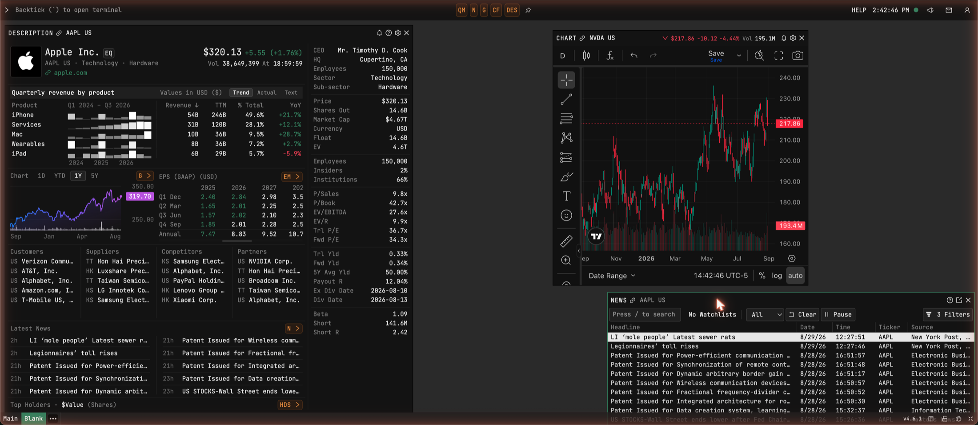Viewport: 978px width, 425px height.
Task: Click the alert bell in Description panel
Action: (x=379, y=33)
